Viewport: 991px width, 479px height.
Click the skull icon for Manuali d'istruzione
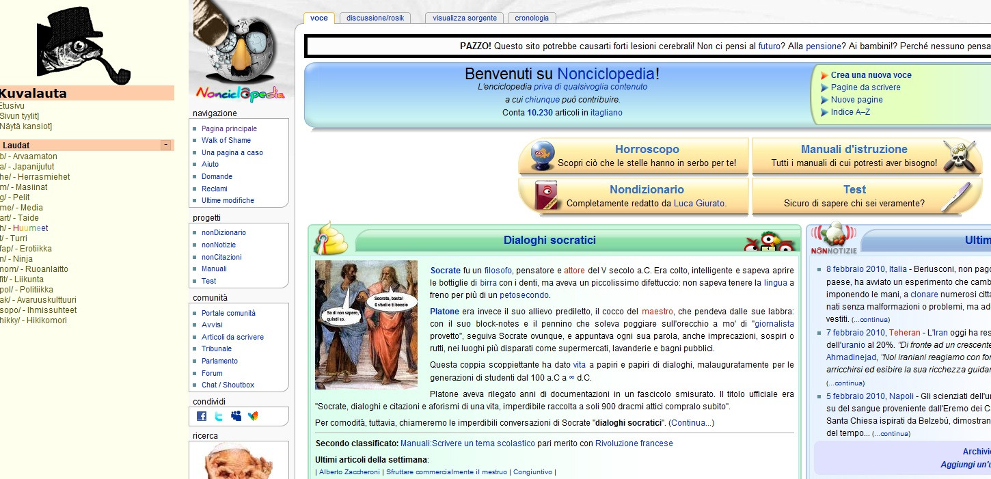coord(958,155)
